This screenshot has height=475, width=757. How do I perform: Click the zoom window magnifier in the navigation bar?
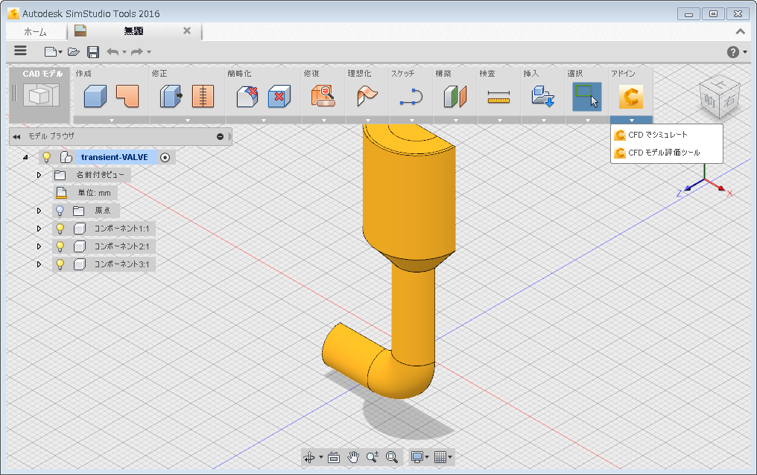(392, 456)
